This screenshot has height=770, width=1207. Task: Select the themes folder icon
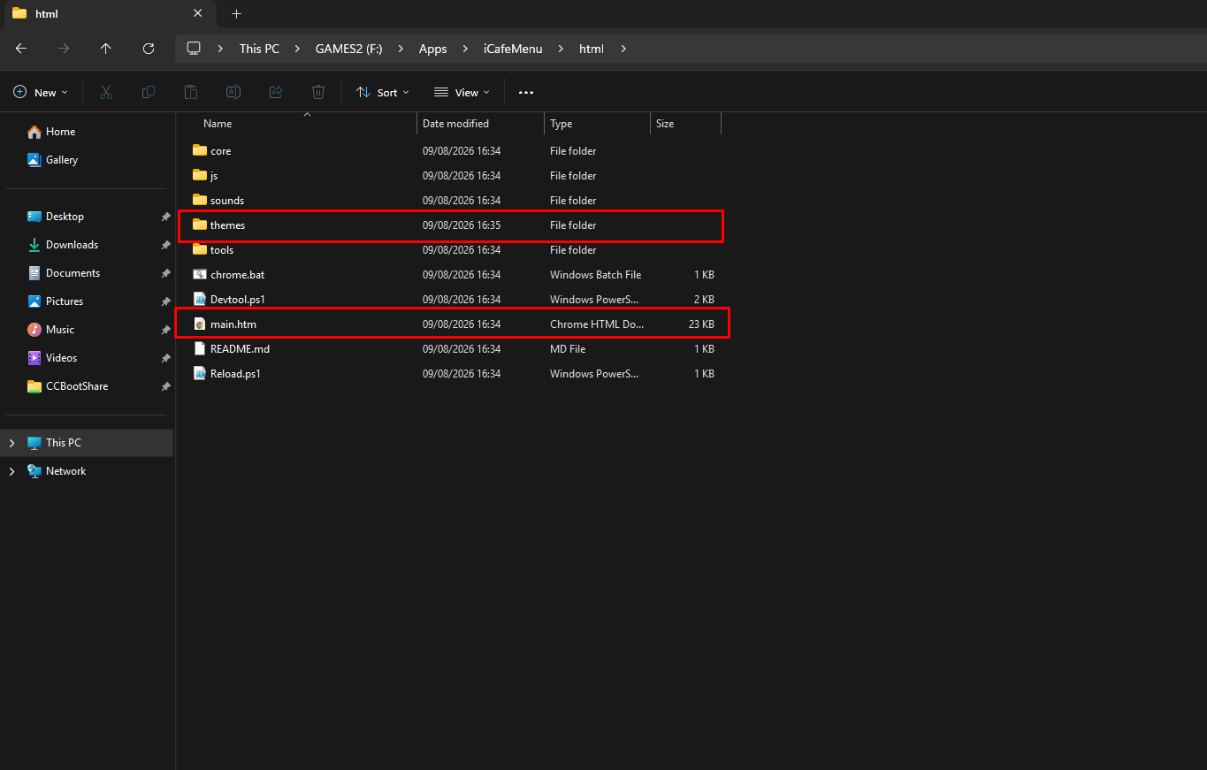click(x=200, y=225)
